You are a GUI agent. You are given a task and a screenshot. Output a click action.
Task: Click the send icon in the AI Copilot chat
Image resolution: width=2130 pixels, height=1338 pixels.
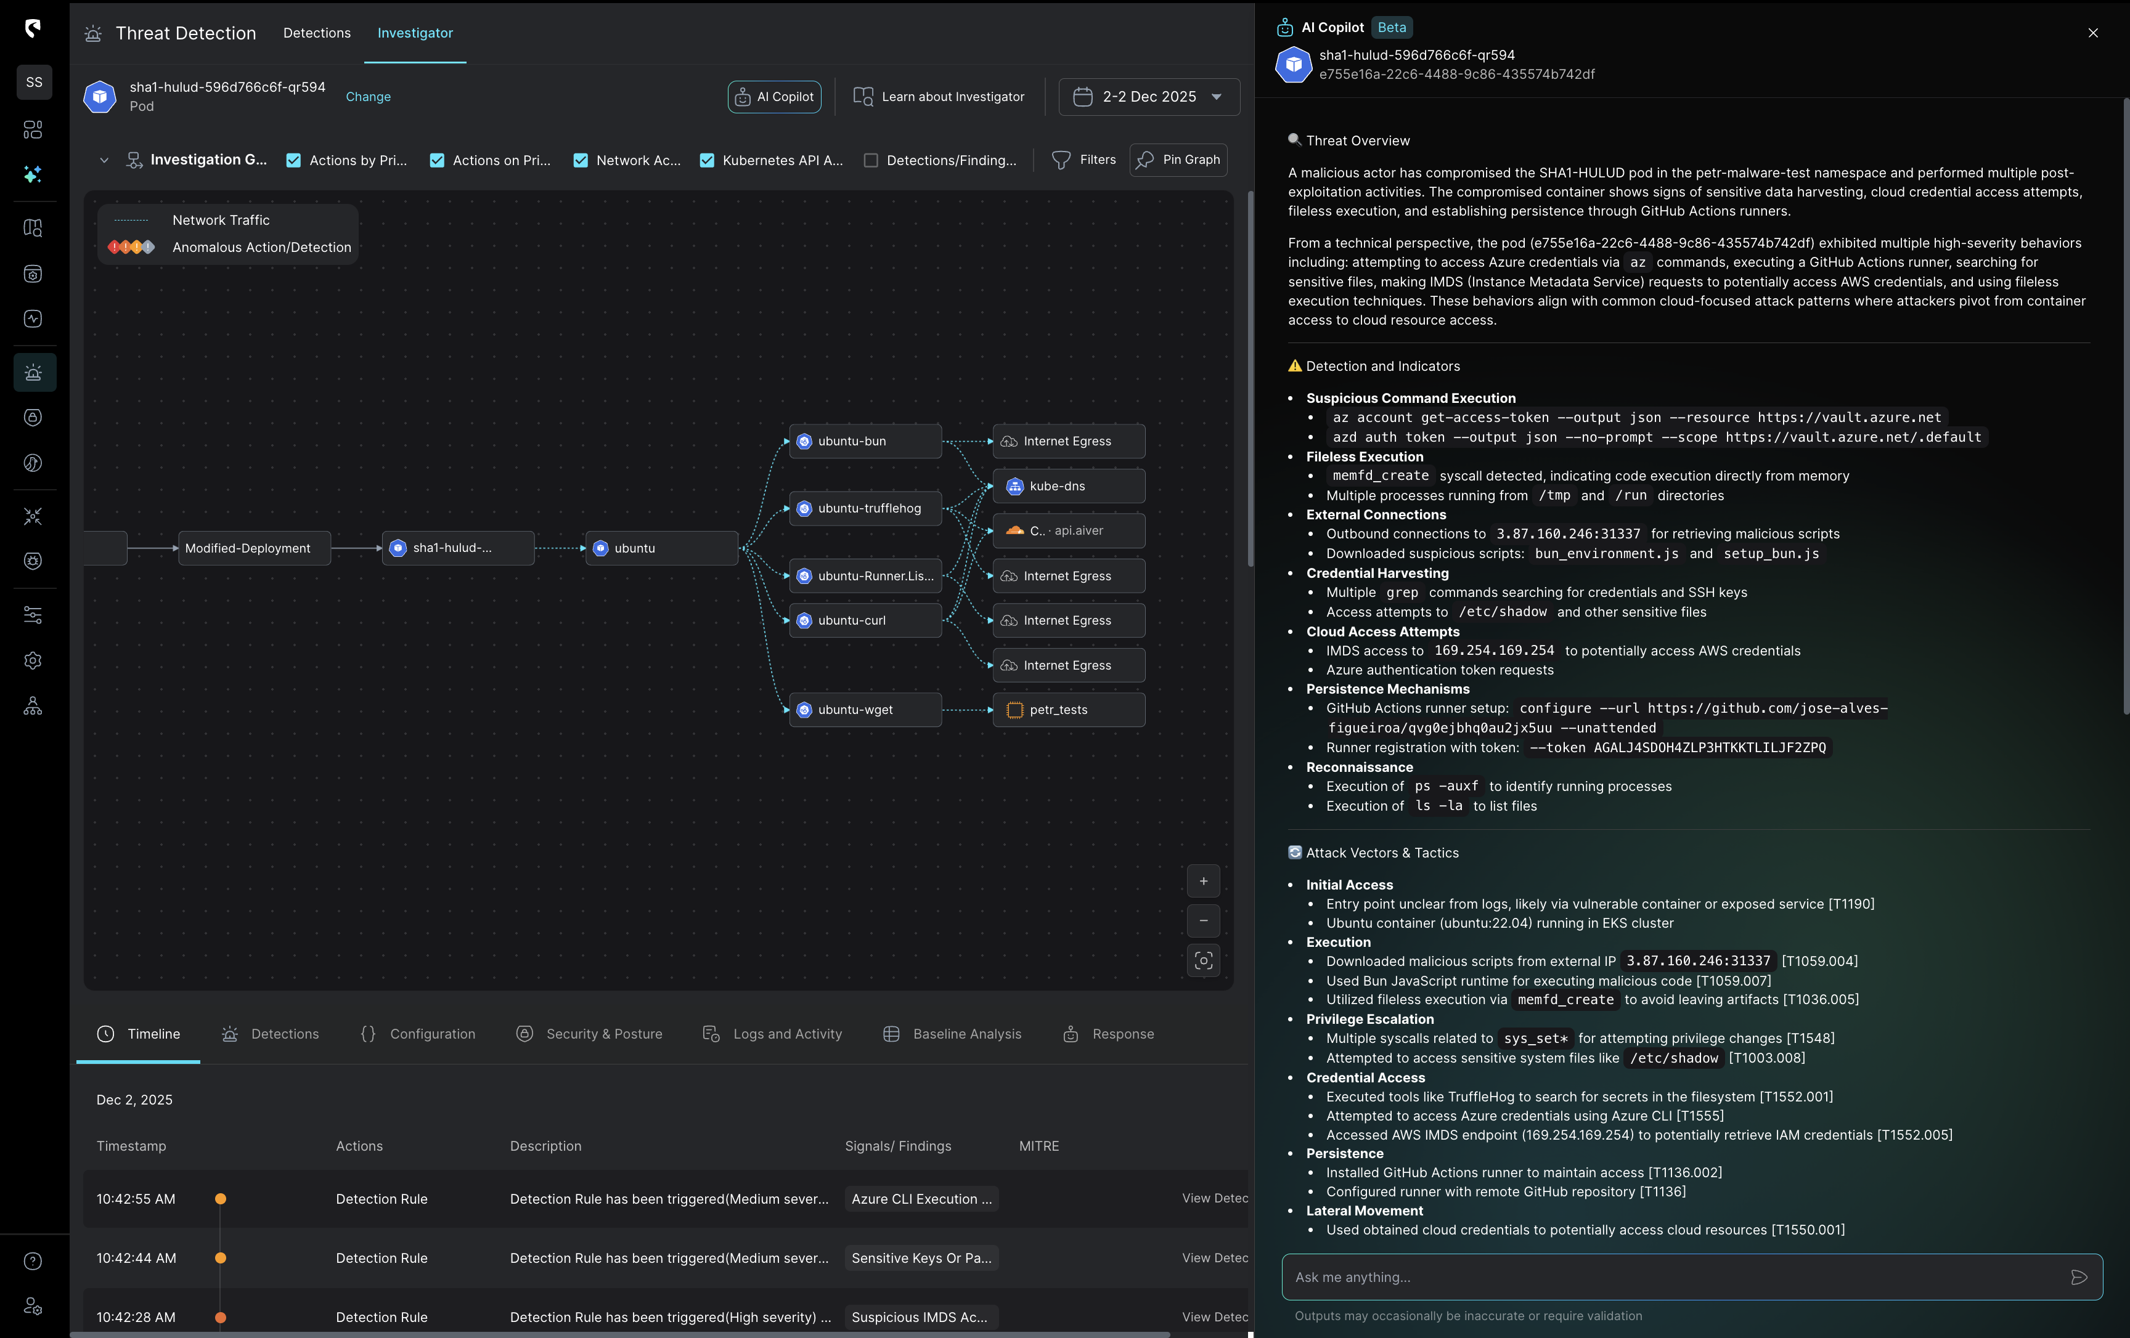click(x=2079, y=1277)
